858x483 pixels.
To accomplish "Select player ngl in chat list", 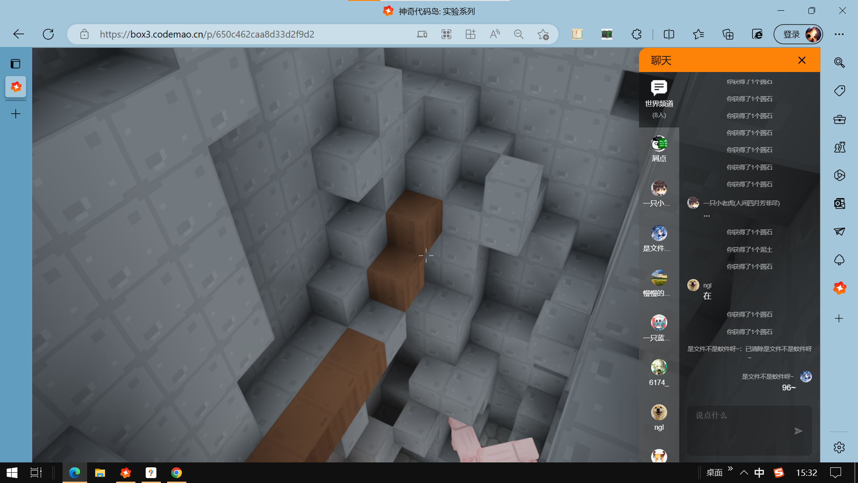I will point(659,418).
